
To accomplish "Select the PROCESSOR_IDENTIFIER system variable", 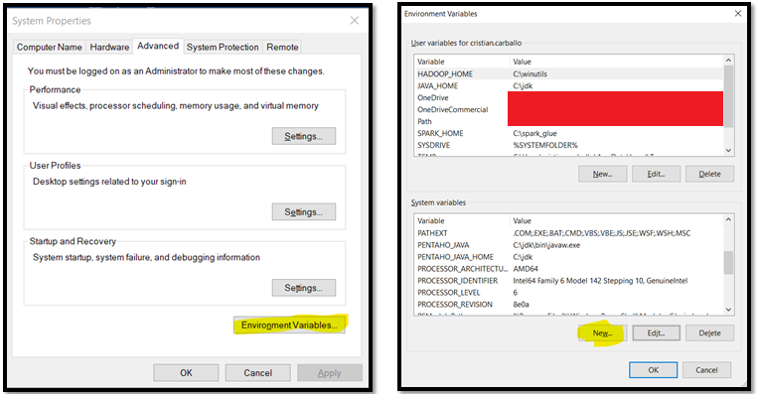I will click(x=457, y=281).
